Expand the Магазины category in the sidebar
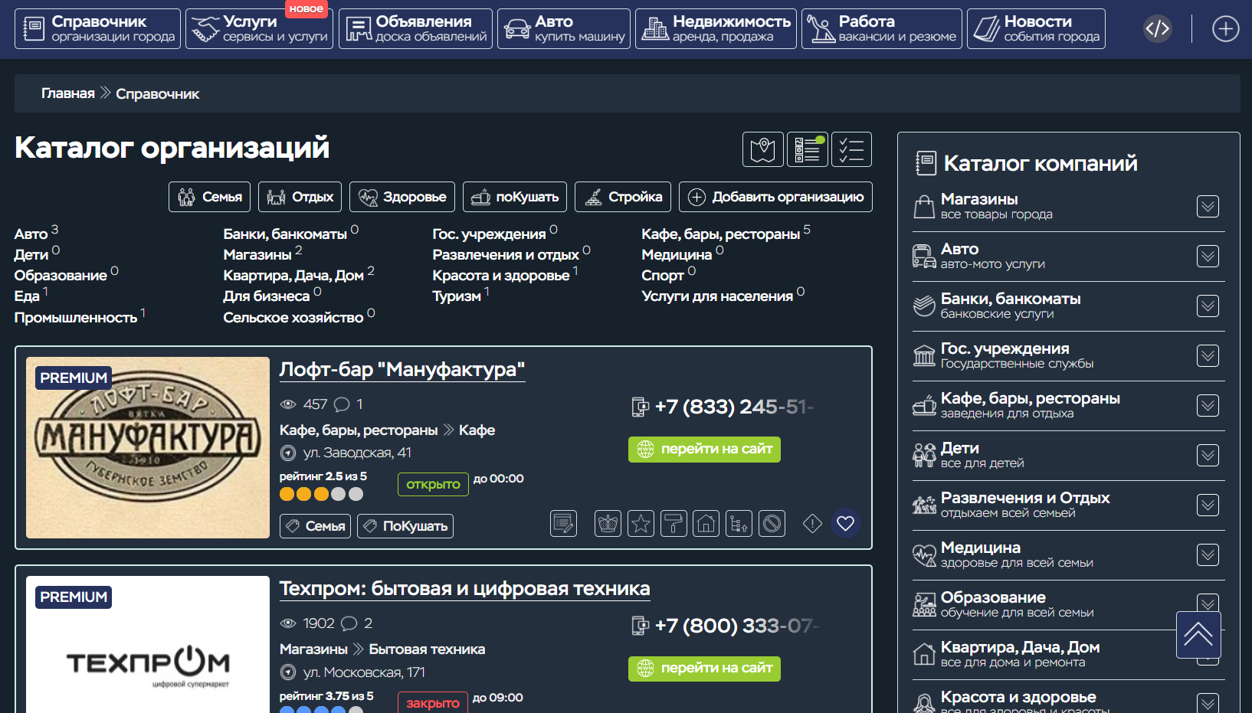This screenshot has height=713, width=1252. click(1208, 206)
